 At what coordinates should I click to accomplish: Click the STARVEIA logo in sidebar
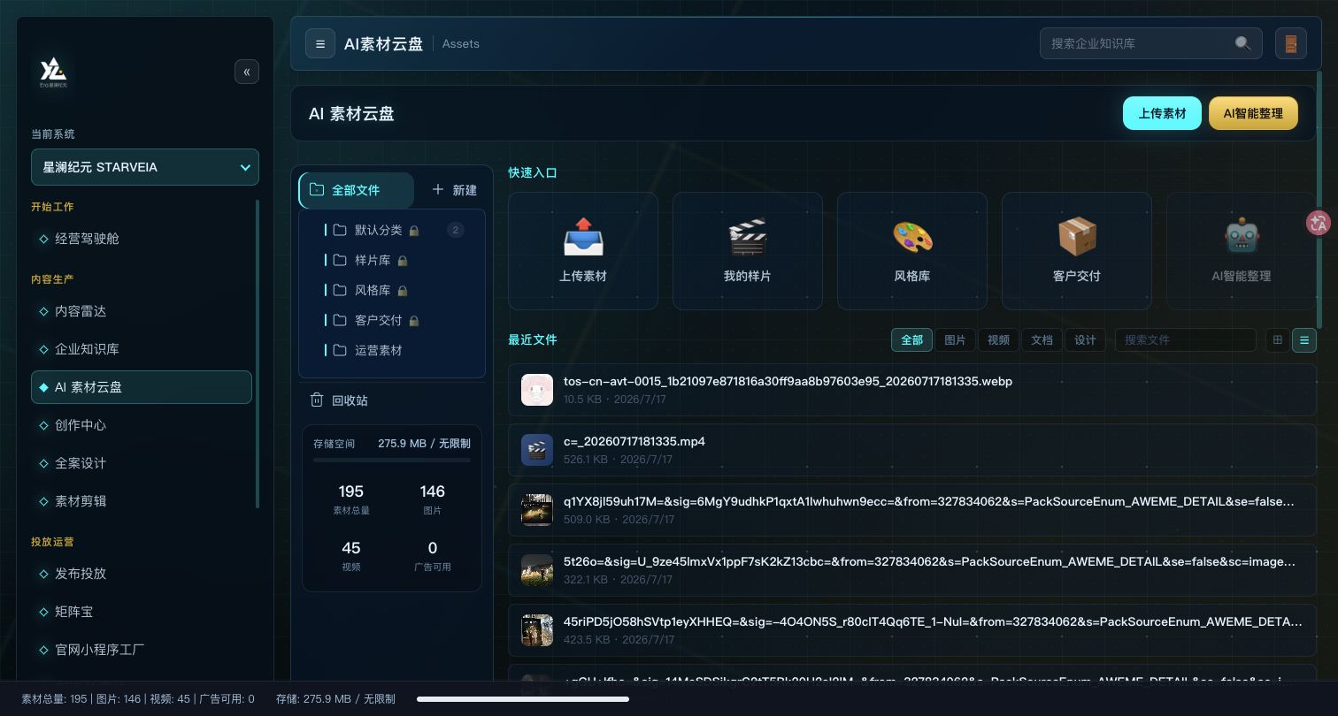pyautogui.click(x=53, y=72)
